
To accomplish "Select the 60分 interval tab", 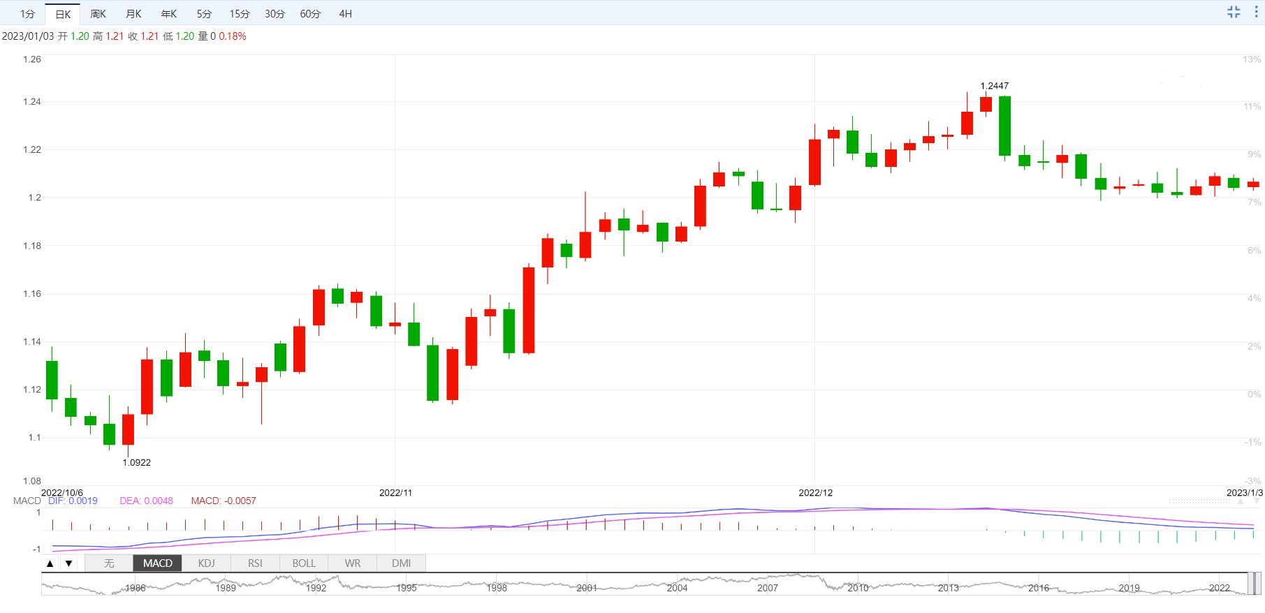I will click(310, 14).
